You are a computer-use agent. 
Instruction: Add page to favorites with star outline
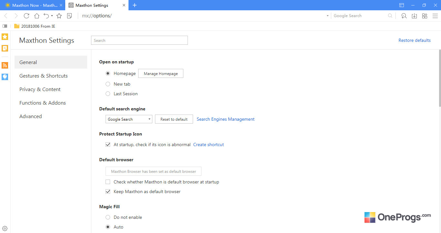pyautogui.click(x=59, y=16)
